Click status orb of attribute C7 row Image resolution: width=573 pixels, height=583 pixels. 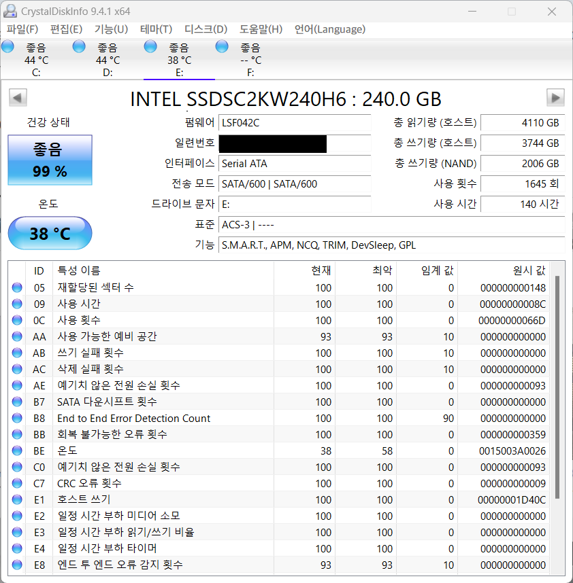[17, 483]
